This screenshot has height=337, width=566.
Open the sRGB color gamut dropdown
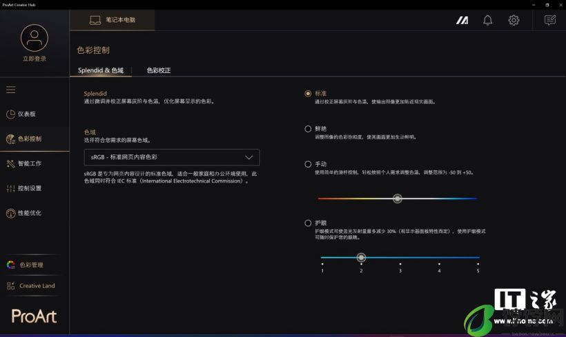pyautogui.click(x=172, y=157)
